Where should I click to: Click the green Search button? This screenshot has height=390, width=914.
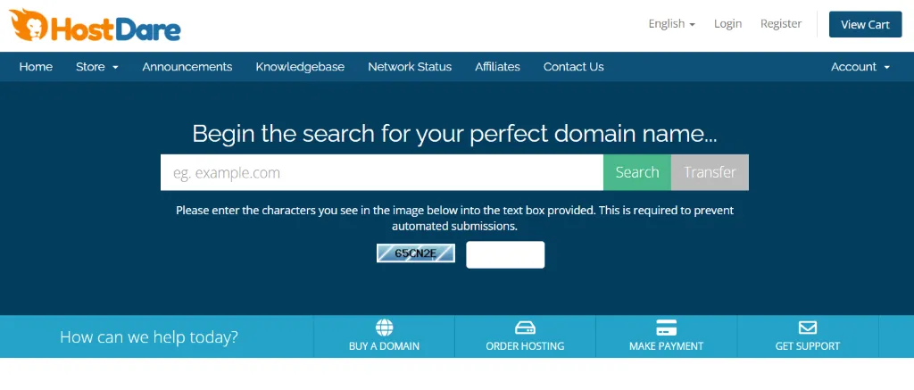pos(637,172)
